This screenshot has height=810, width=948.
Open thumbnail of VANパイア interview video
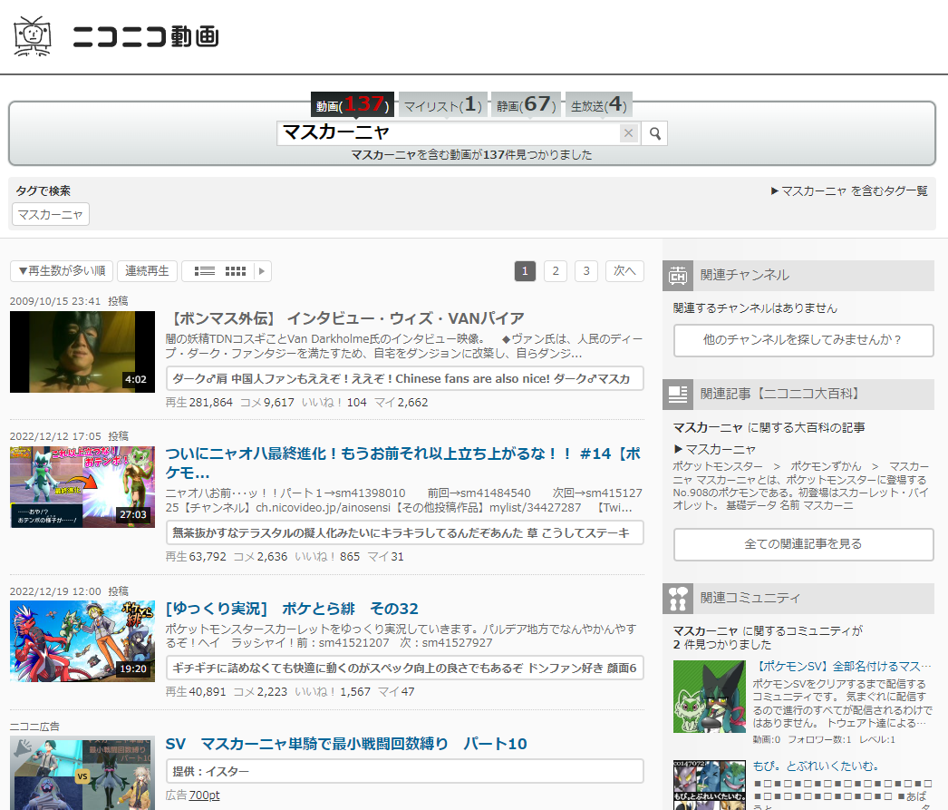coord(82,352)
